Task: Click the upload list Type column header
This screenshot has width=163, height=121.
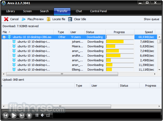Action: coord(82,86)
